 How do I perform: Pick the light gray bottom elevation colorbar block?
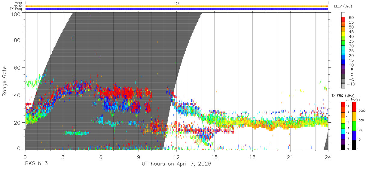pyautogui.click(x=343, y=85)
